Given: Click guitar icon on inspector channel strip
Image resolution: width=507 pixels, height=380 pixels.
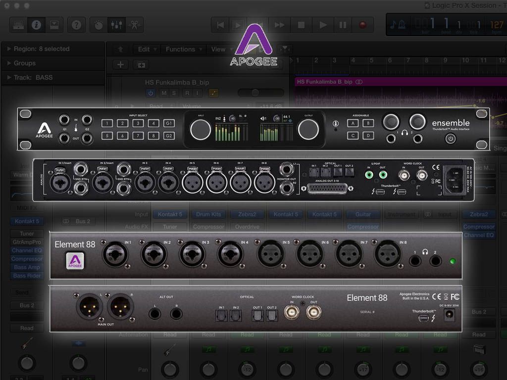Looking at the screenshot, I should (27, 343).
